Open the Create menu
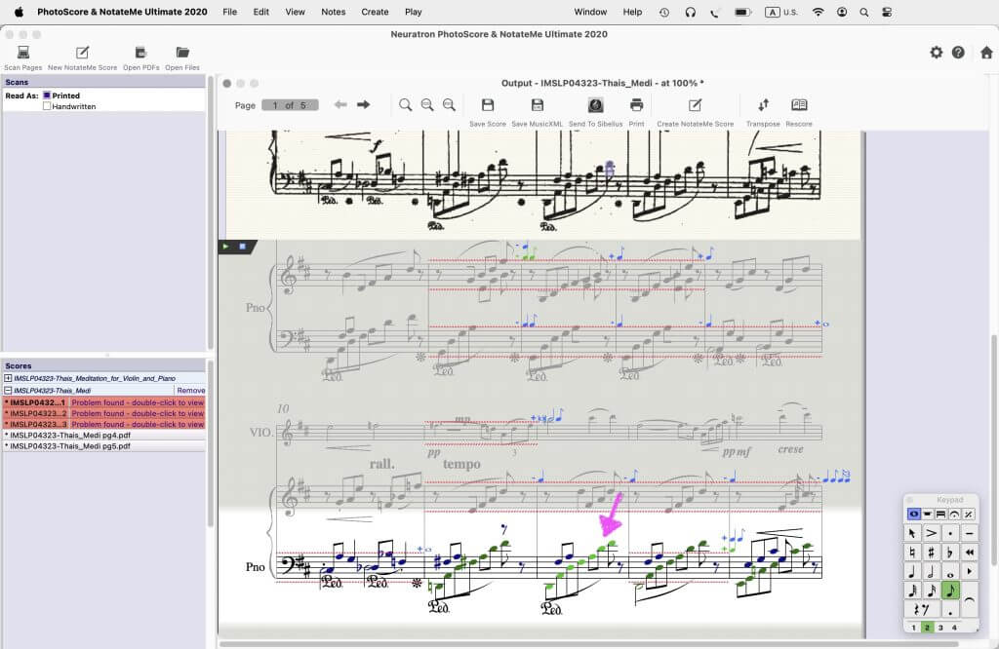The height and width of the screenshot is (649, 999). click(375, 12)
